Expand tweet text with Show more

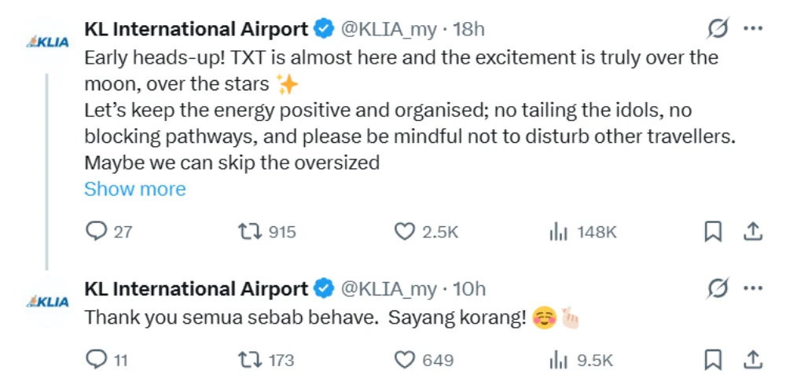[134, 189]
